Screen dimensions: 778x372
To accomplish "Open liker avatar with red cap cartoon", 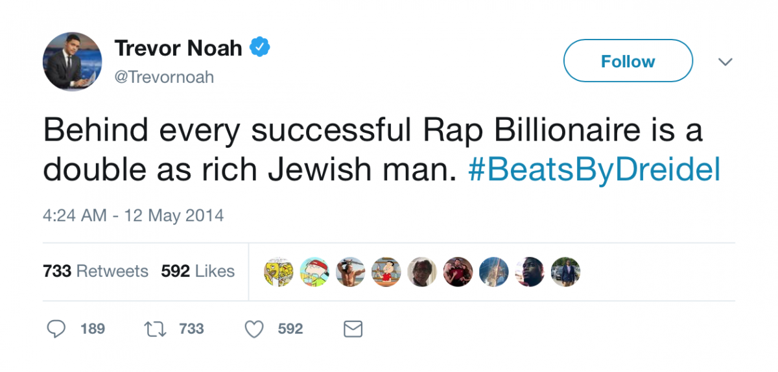I will pyautogui.click(x=314, y=272).
